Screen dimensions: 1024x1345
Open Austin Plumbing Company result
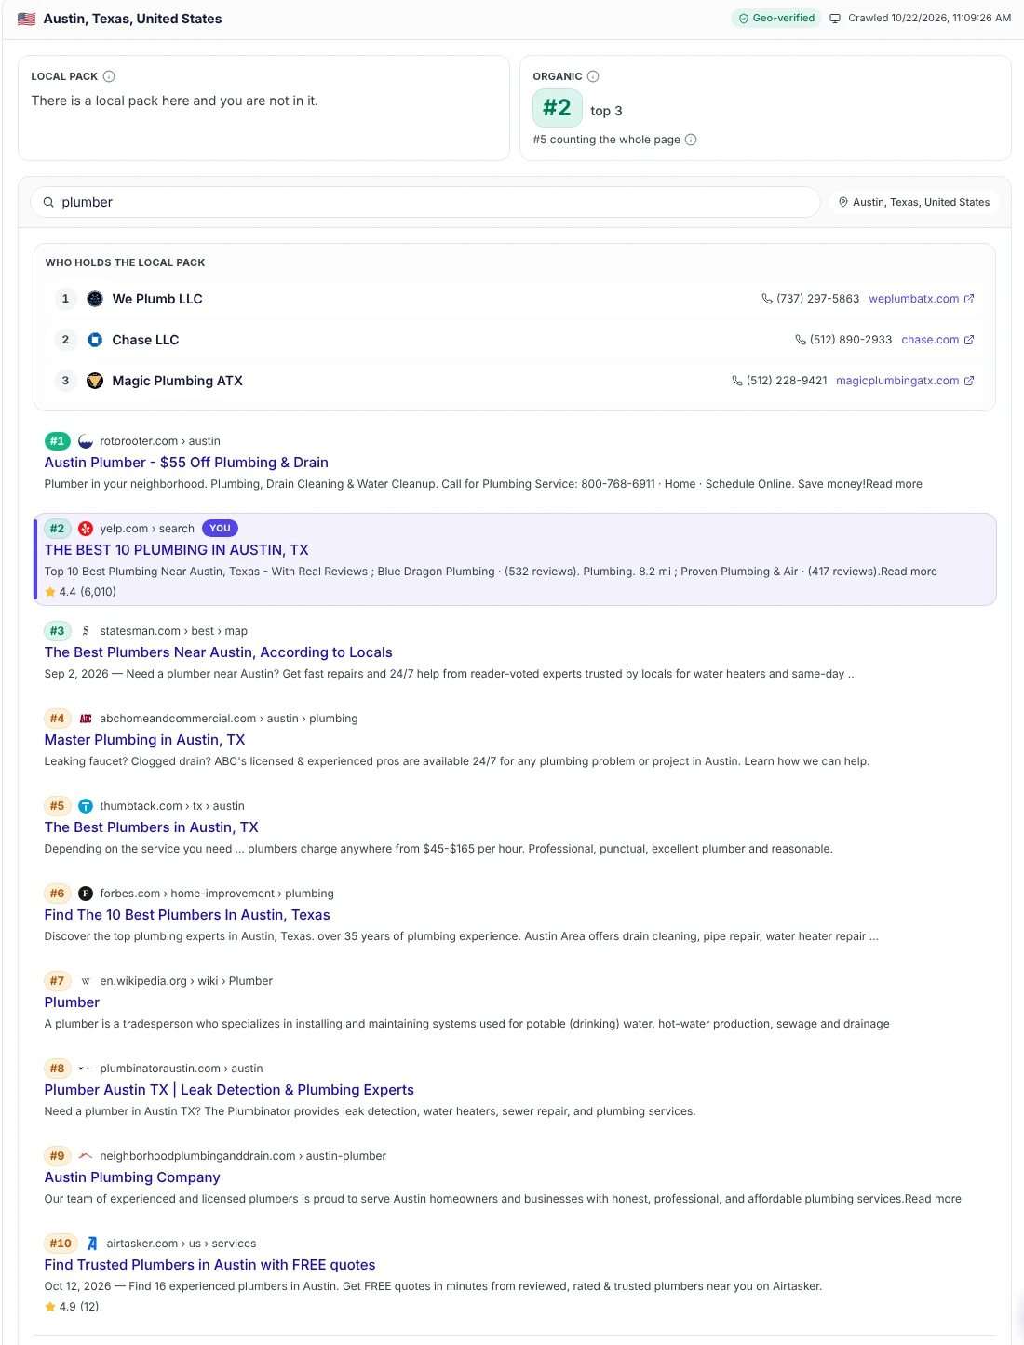tap(132, 1177)
